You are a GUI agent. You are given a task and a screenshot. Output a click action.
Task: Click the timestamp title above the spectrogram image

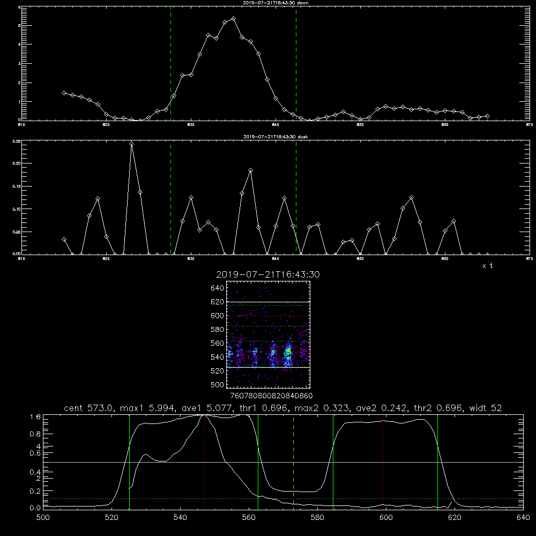(268, 274)
